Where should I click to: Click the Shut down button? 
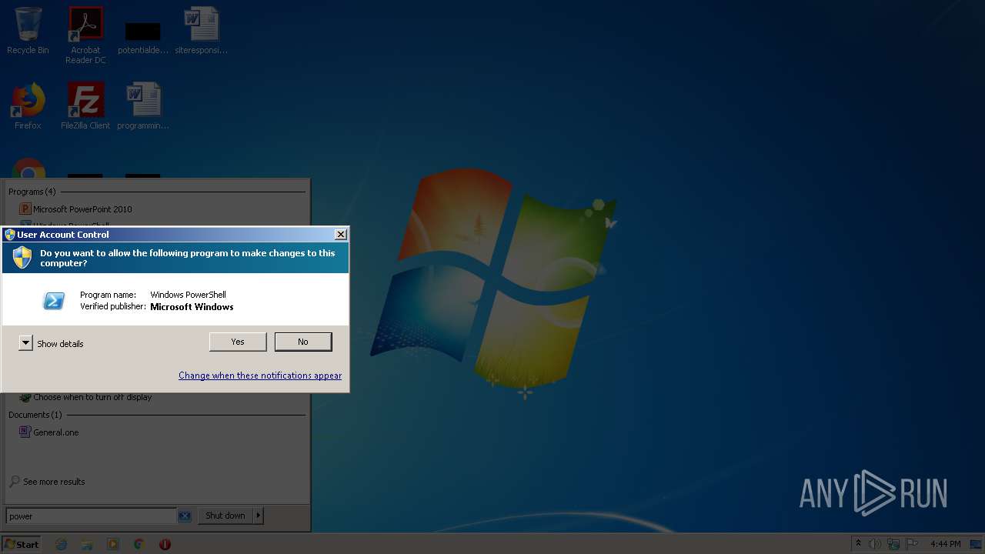(225, 516)
